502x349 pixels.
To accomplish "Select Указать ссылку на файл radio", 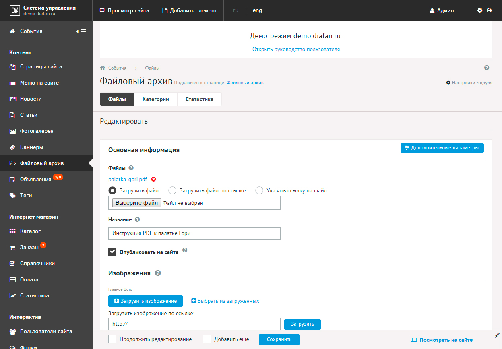I will [x=259, y=190].
